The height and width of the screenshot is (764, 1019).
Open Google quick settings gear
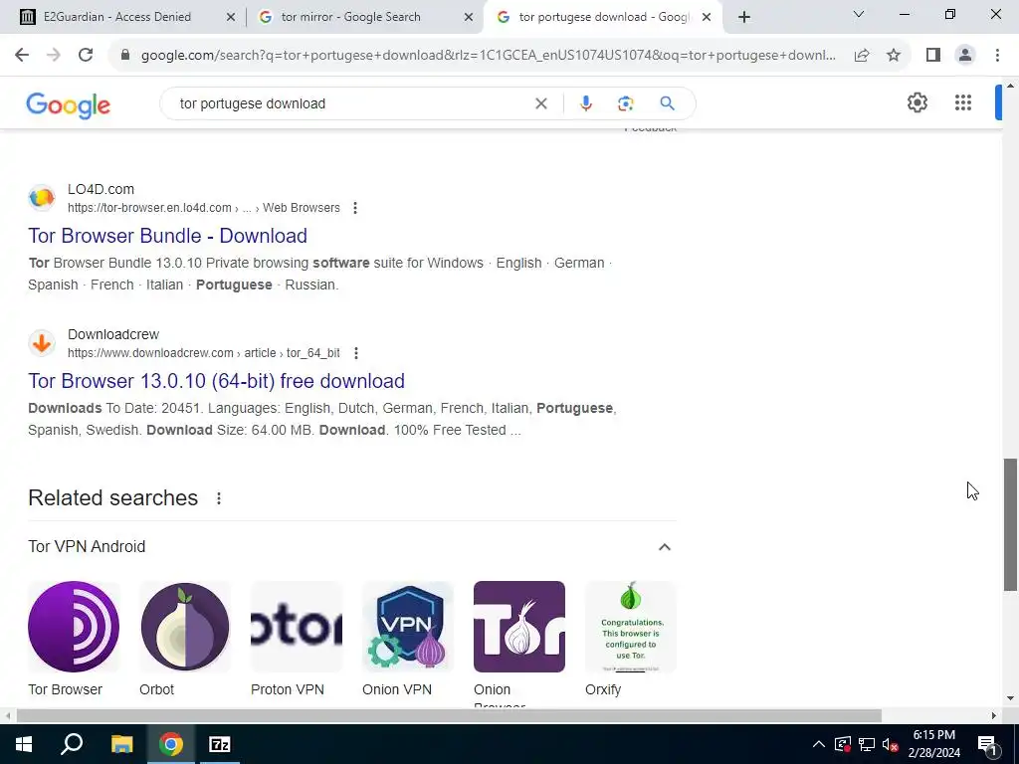(917, 102)
